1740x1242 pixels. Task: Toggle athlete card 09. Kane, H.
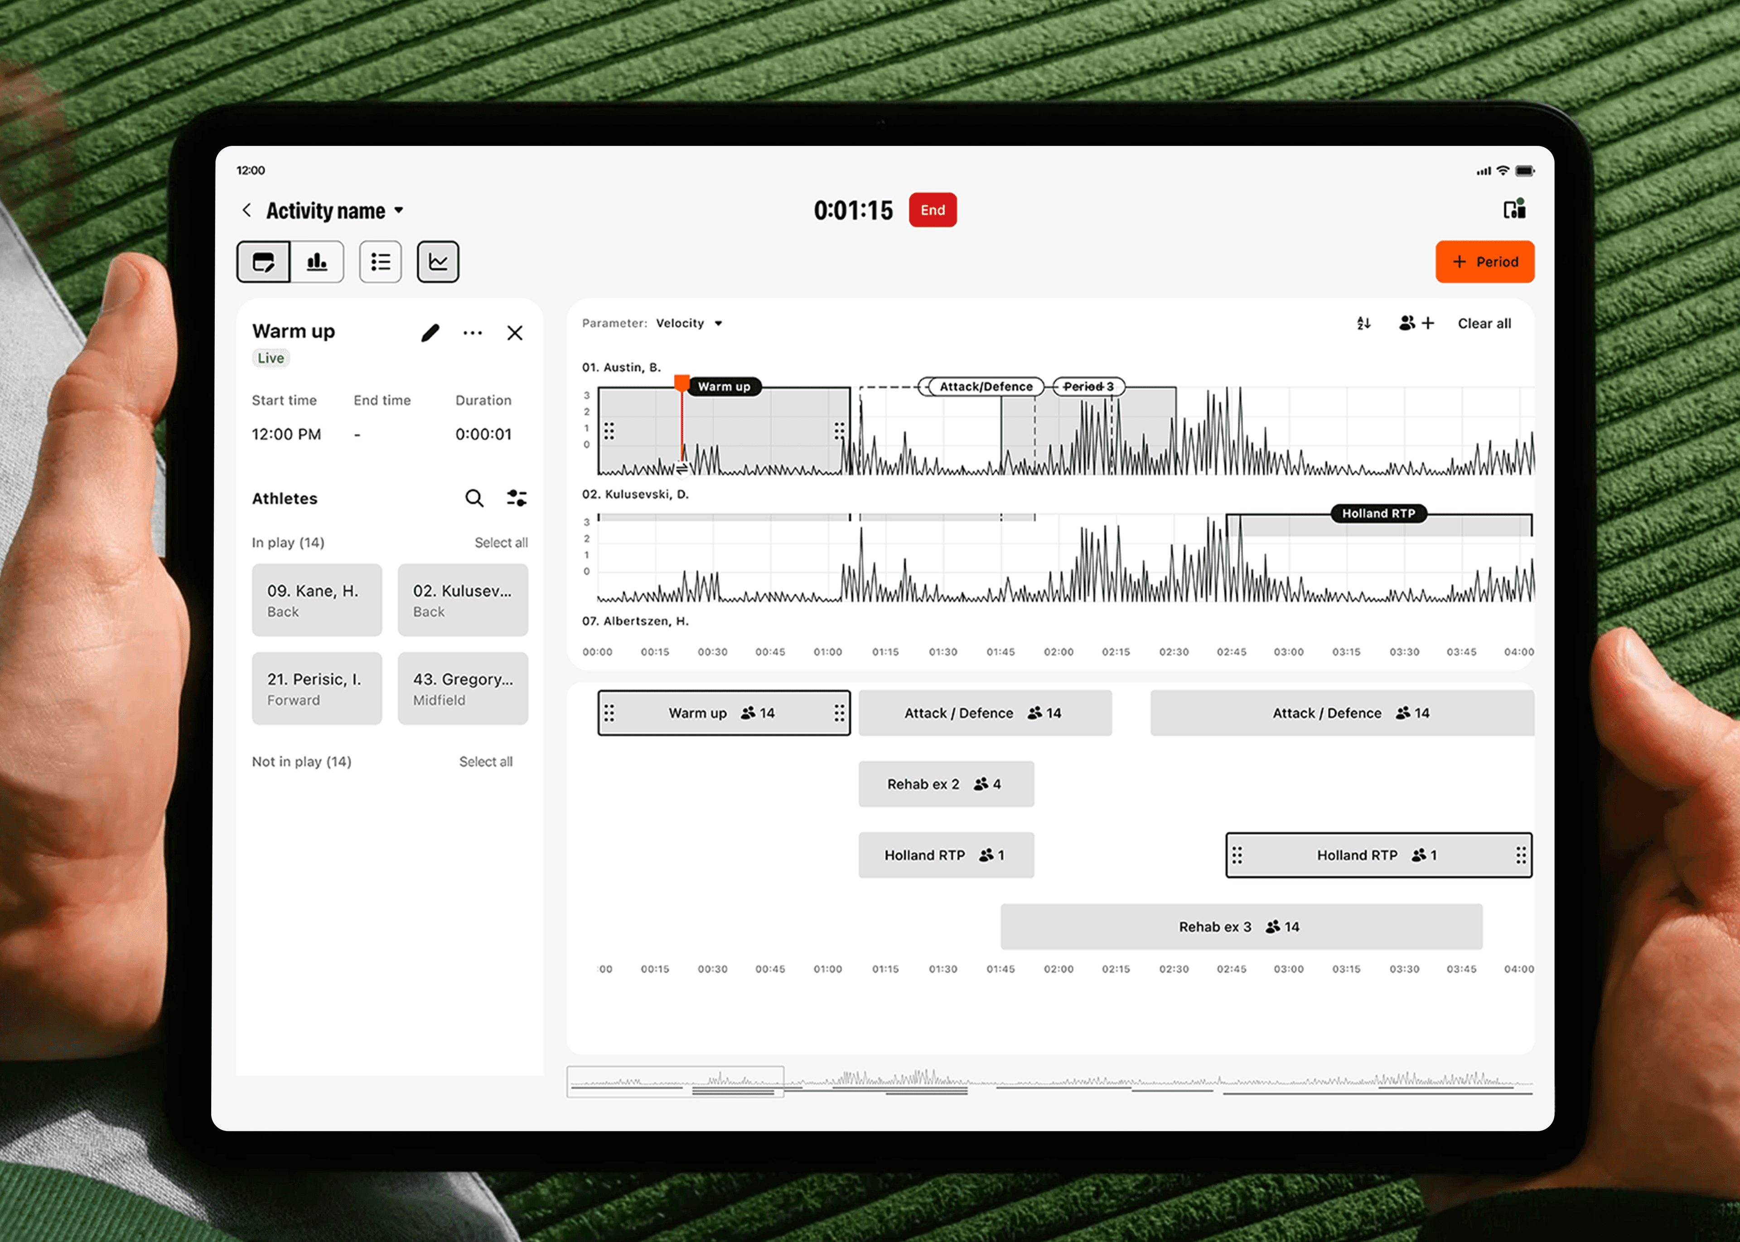pyautogui.click(x=317, y=600)
